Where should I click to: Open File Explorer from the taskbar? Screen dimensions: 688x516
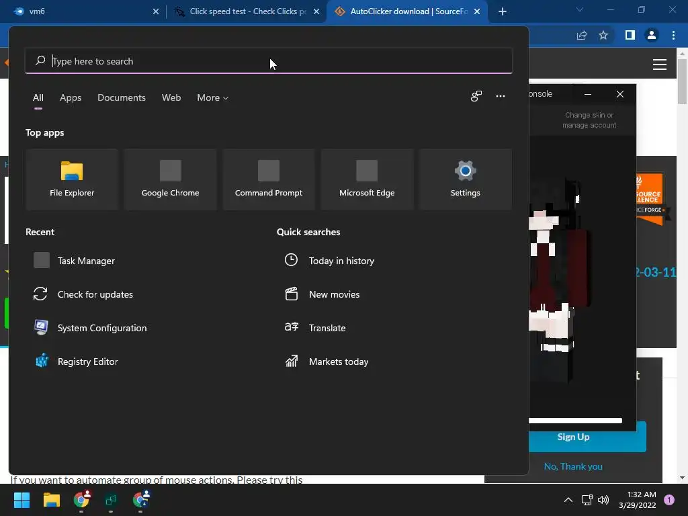point(51,500)
